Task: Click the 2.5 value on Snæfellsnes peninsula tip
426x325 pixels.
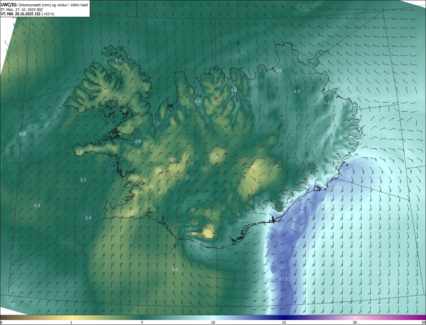Action: (x=79, y=152)
